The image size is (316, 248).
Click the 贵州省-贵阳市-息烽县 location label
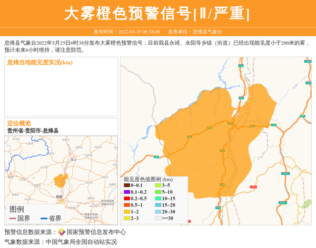pyautogui.click(x=33, y=131)
